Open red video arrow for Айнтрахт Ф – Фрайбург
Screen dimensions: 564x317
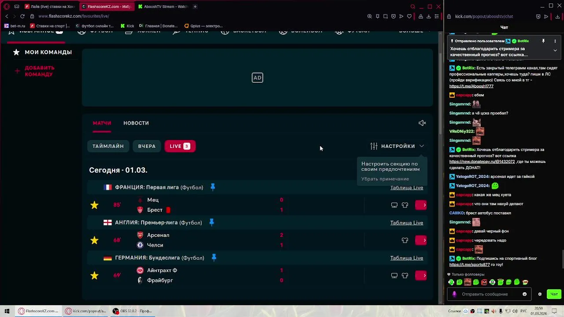pyautogui.click(x=421, y=276)
